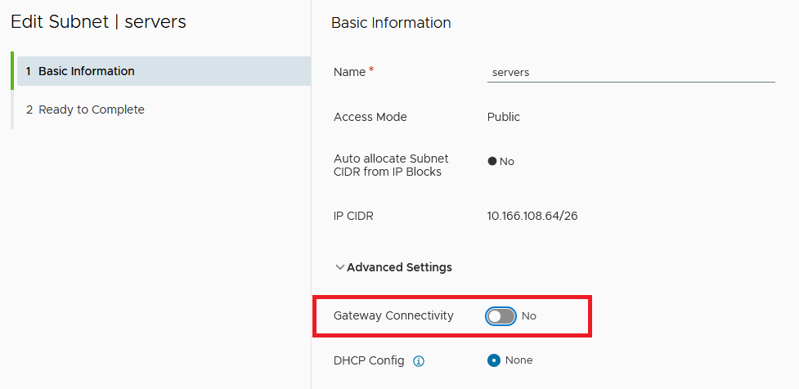
Task: Toggle the Gateway Connectivity switch
Action: (500, 316)
